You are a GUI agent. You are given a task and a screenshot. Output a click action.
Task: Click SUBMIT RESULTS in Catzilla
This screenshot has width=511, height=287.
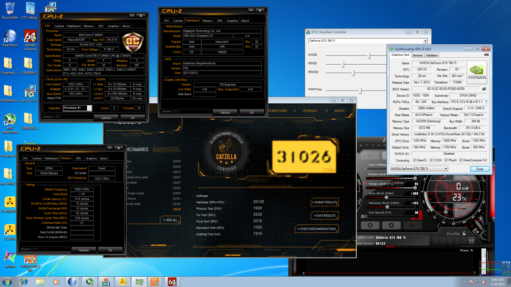(325, 202)
